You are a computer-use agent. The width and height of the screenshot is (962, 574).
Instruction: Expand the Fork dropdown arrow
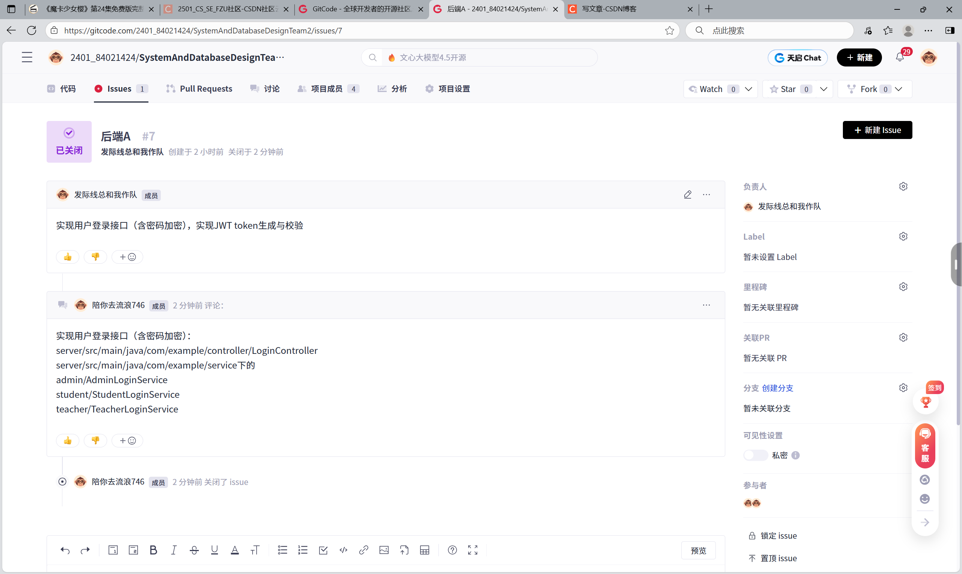coord(898,89)
